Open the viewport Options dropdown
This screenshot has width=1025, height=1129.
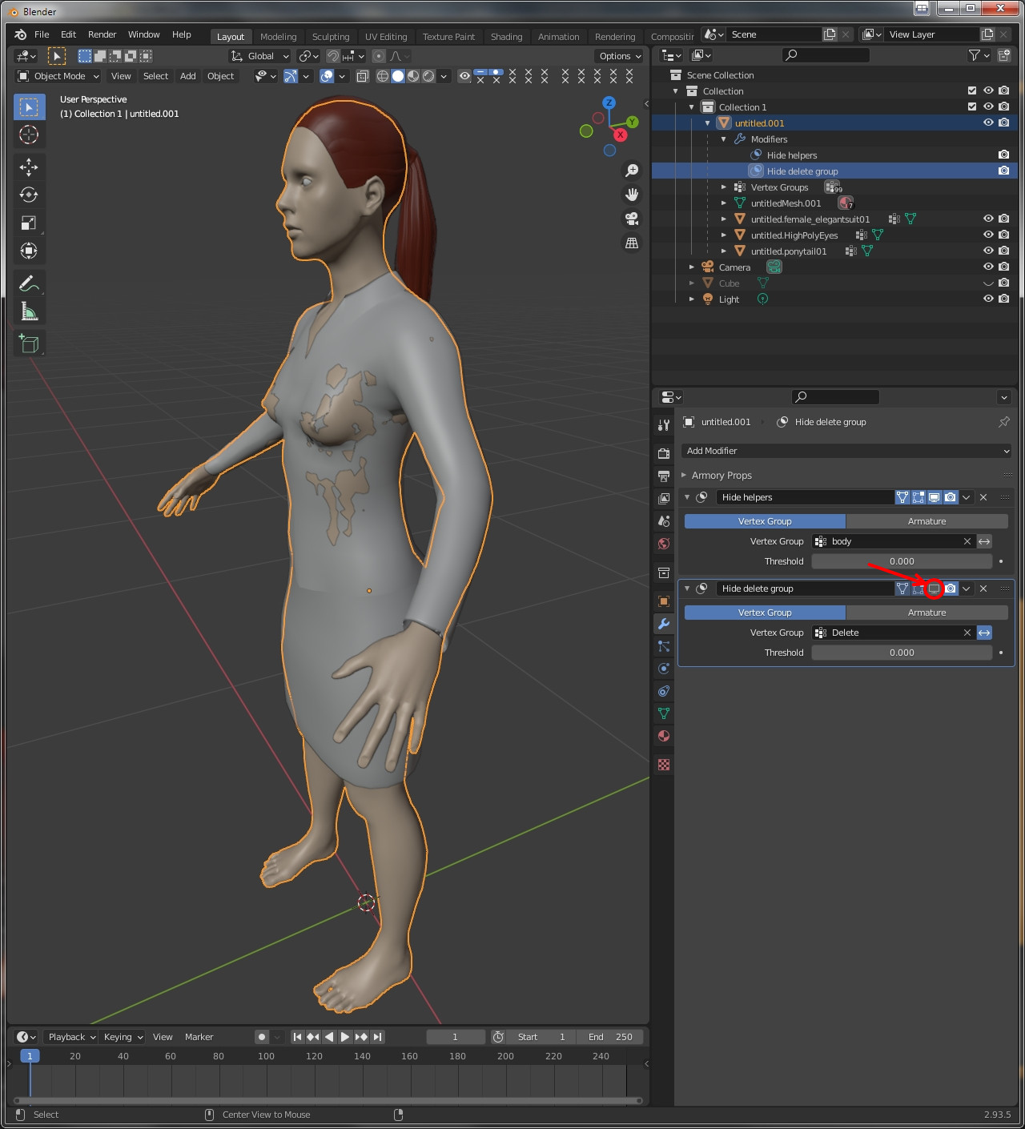620,56
